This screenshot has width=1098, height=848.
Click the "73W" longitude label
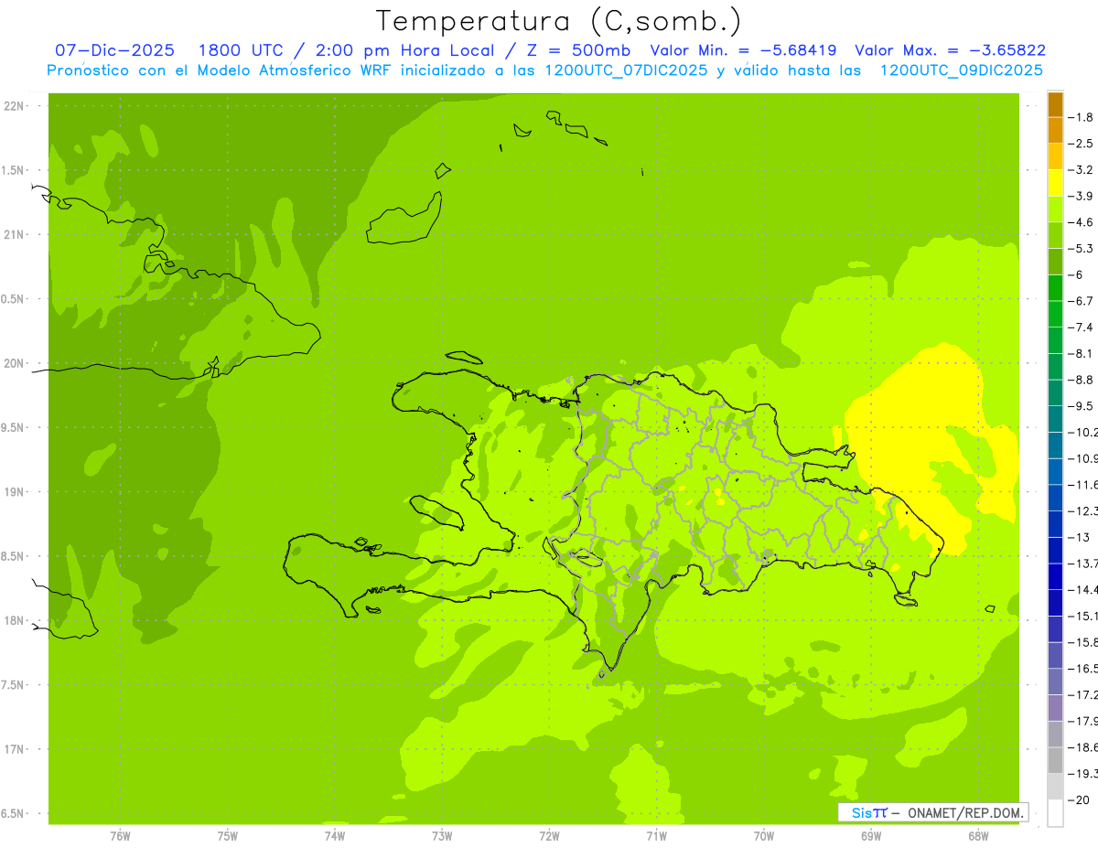442,835
